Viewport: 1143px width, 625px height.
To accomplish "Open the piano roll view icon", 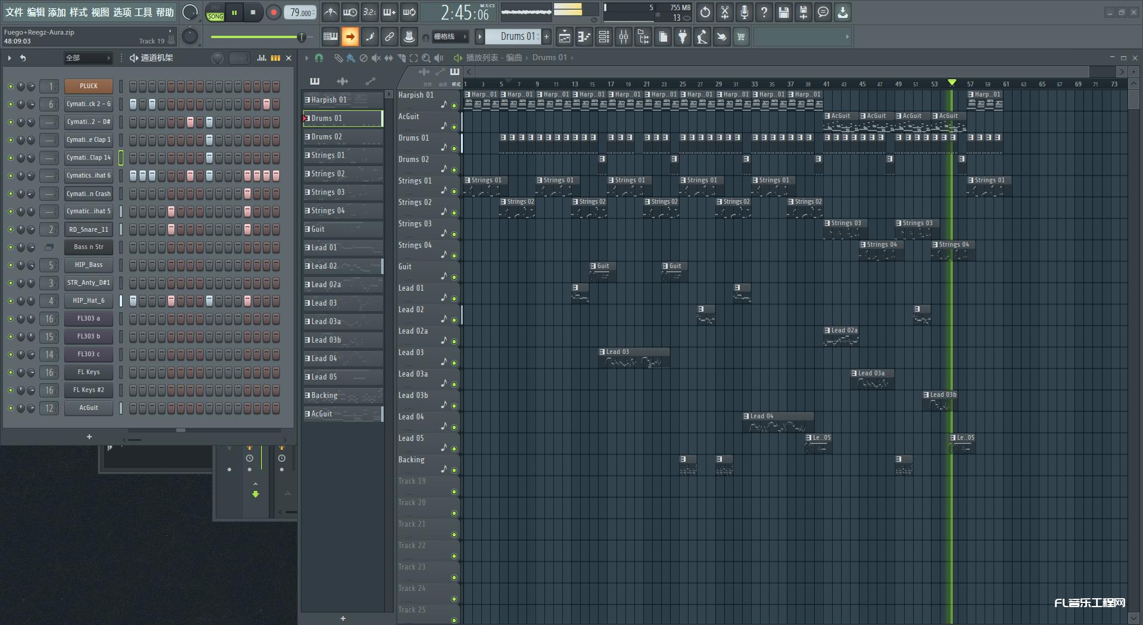I will coord(584,37).
